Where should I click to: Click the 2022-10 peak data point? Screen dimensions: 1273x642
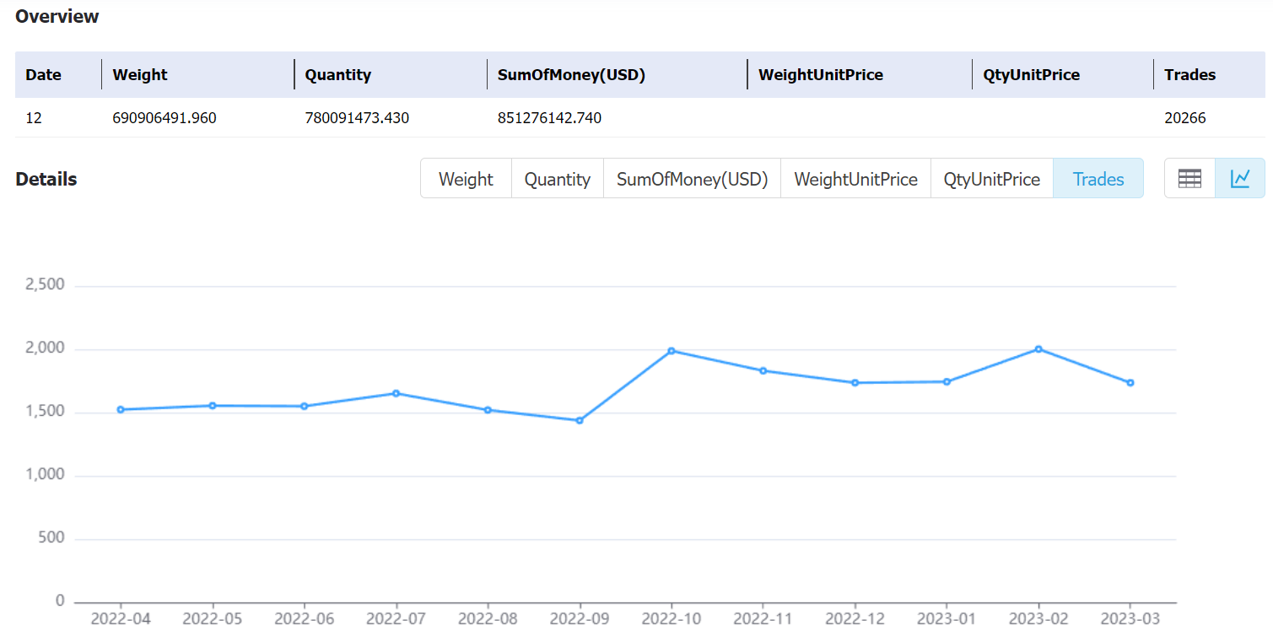[x=672, y=351]
